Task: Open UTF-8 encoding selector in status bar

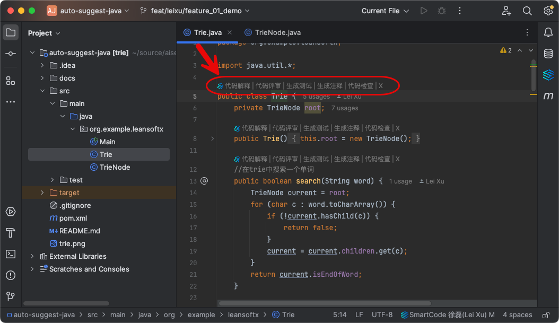Action: click(382, 315)
